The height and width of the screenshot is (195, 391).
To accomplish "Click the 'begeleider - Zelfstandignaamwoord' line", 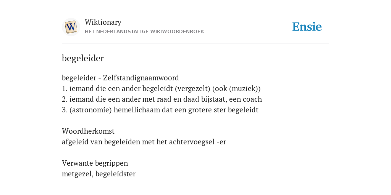I will click(x=120, y=78).
